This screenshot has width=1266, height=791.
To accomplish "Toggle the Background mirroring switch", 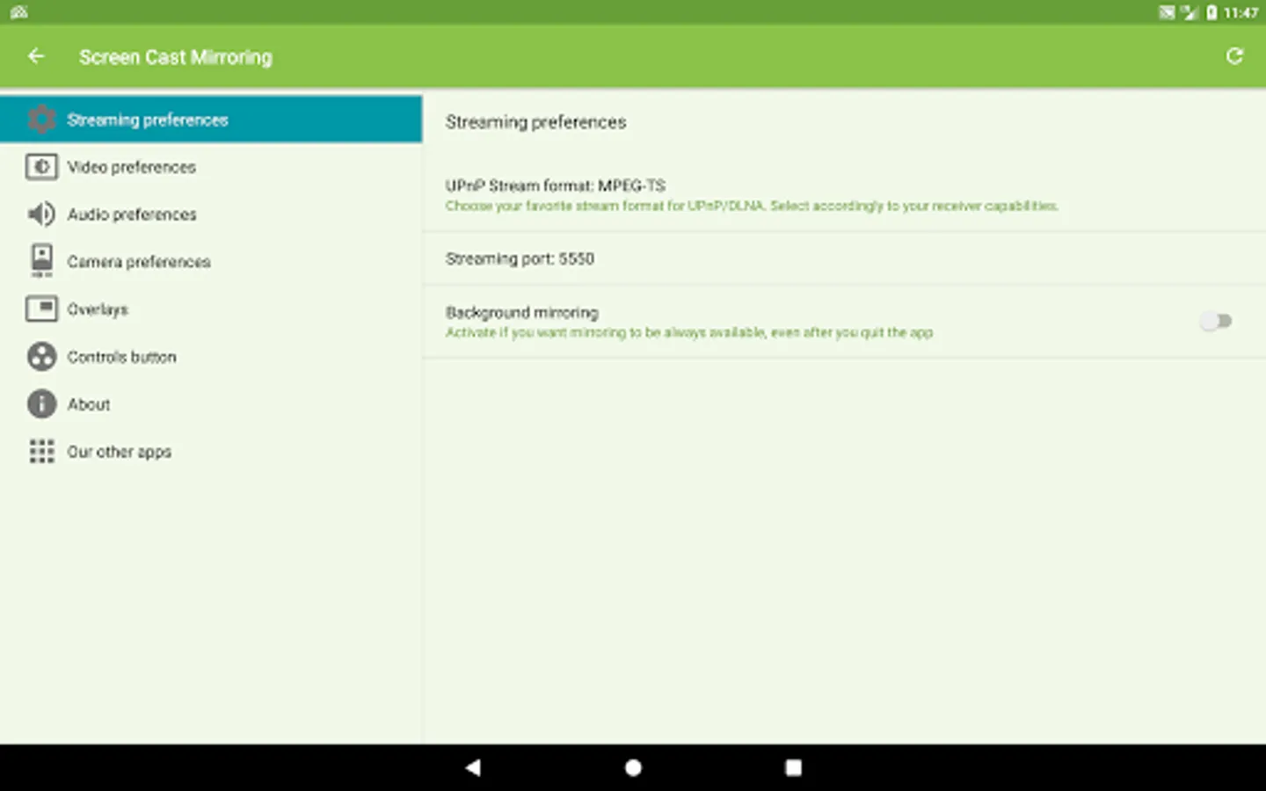I will point(1216,322).
